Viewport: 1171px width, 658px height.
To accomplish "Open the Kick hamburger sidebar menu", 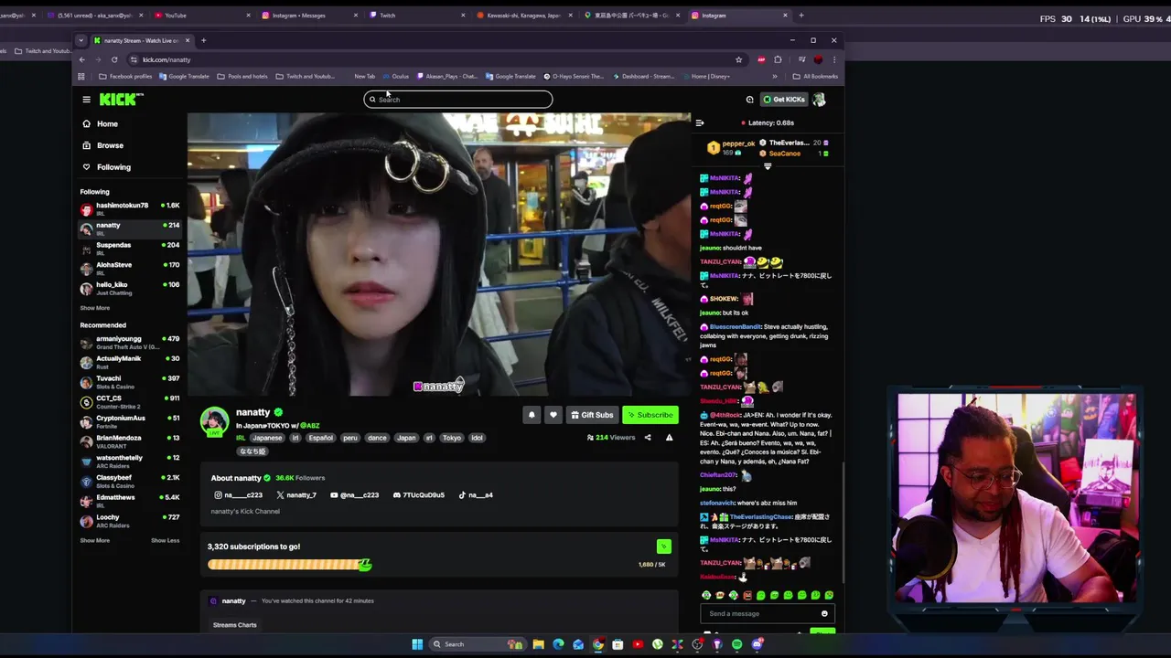I will [86, 100].
